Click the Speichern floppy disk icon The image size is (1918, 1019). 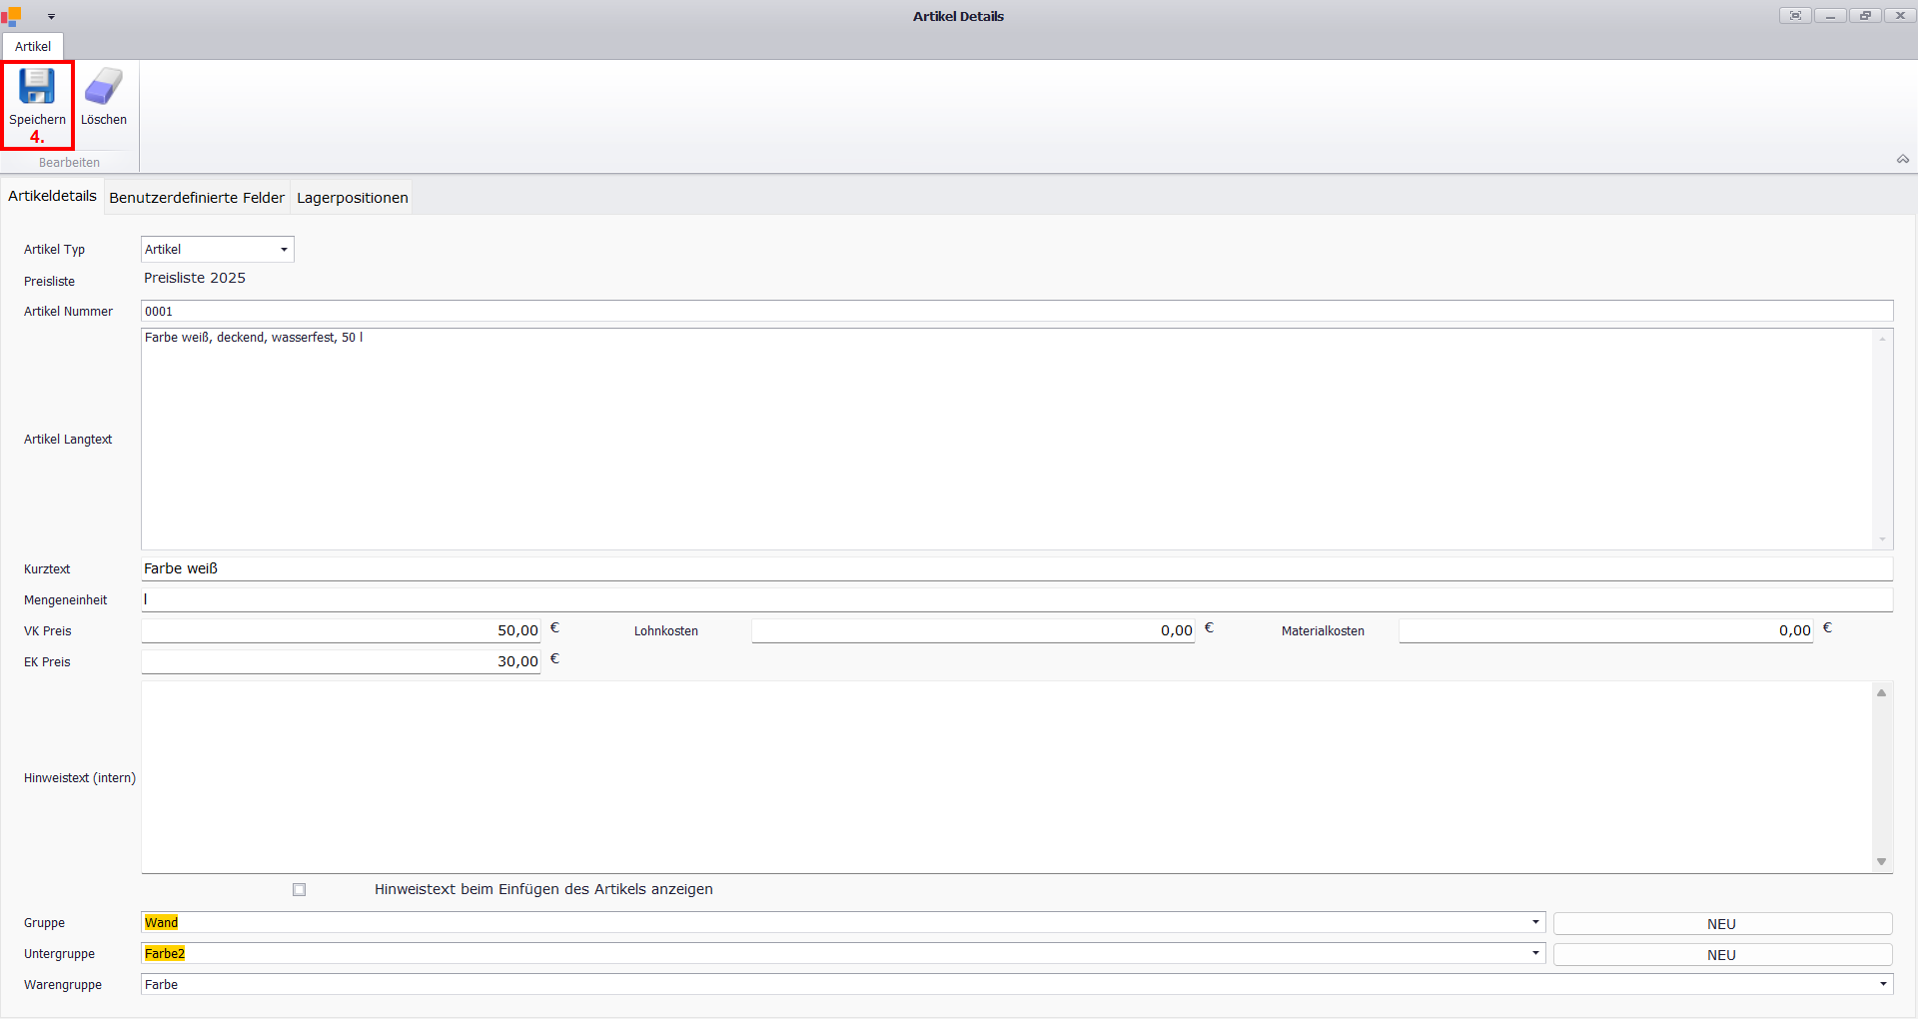37,88
